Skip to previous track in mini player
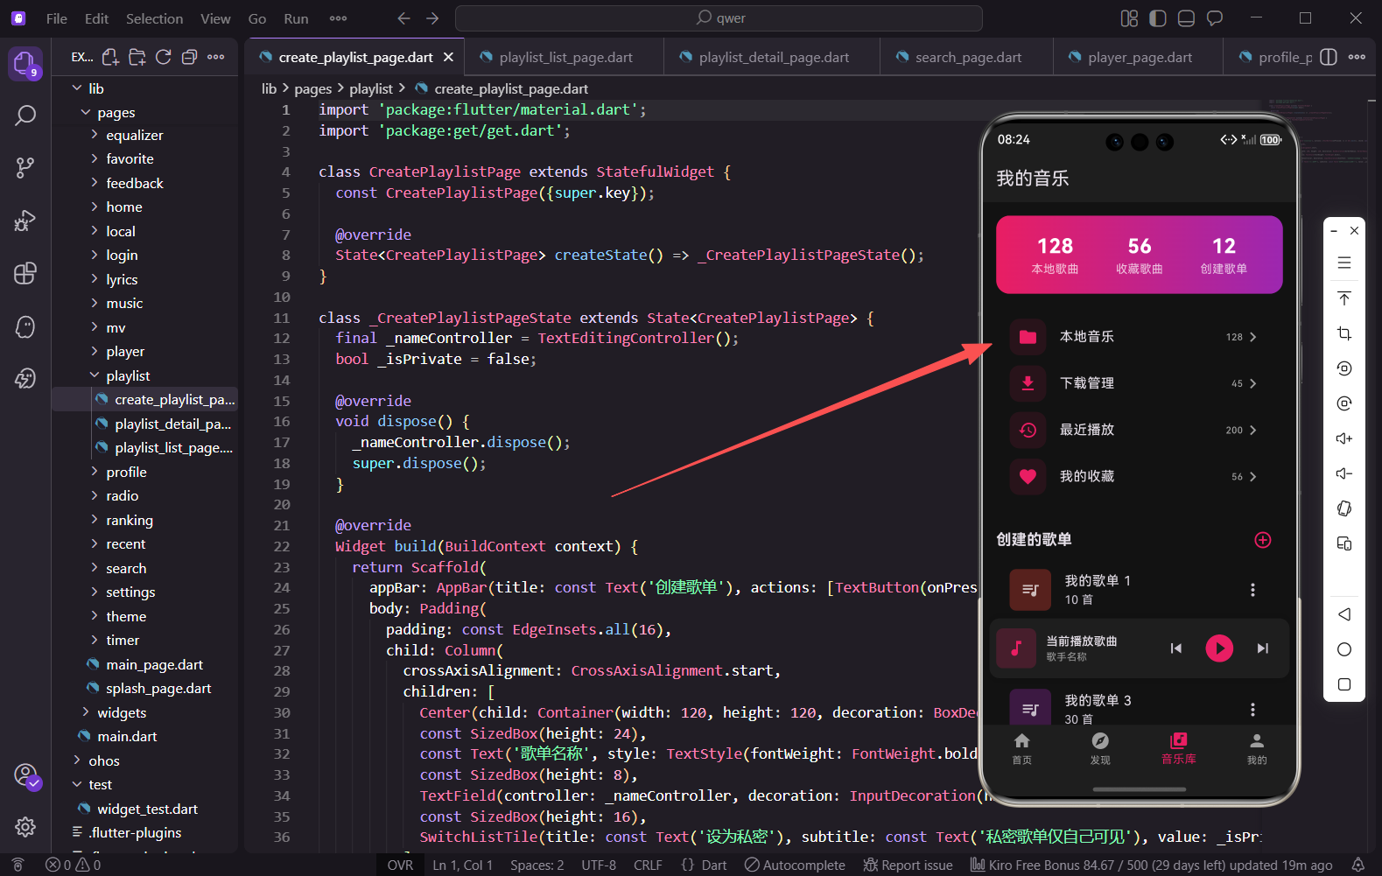Viewport: 1382px width, 876px height. [x=1175, y=648]
